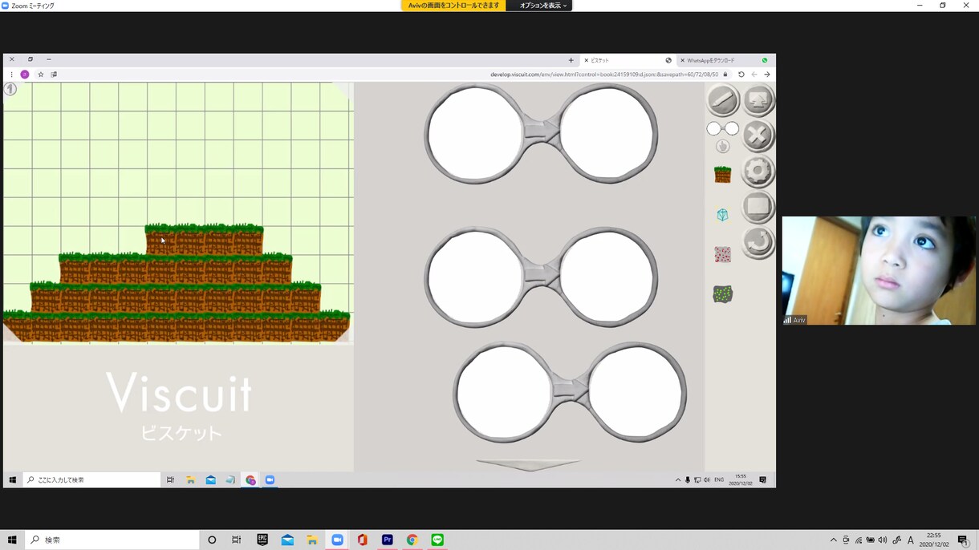Show hidden icons in local system tray
The image size is (979, 550).
click(833, 540)
